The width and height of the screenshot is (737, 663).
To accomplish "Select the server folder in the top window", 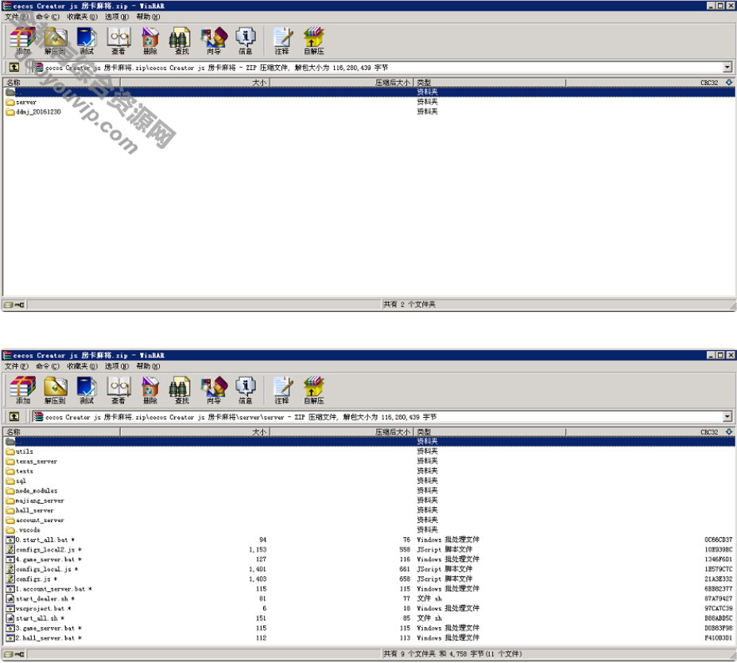I will tap(21, 102).
